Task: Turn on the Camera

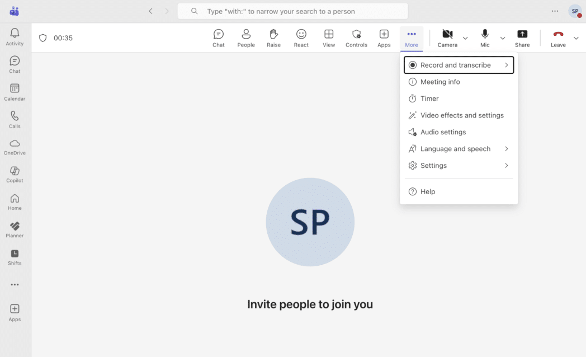Action: tap(447, 38)
